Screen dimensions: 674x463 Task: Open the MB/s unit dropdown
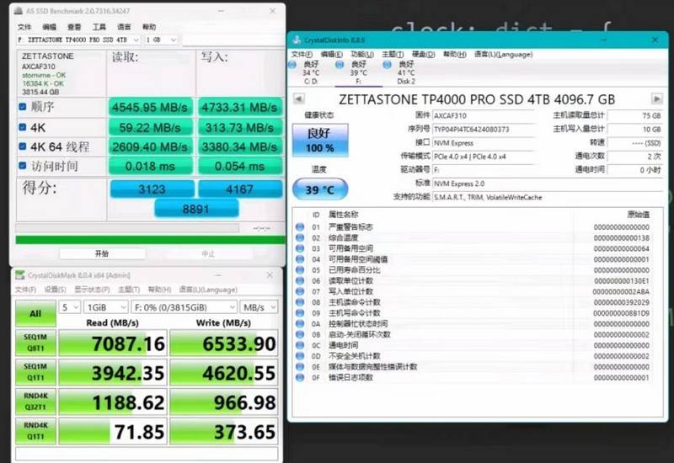point(259,307)
